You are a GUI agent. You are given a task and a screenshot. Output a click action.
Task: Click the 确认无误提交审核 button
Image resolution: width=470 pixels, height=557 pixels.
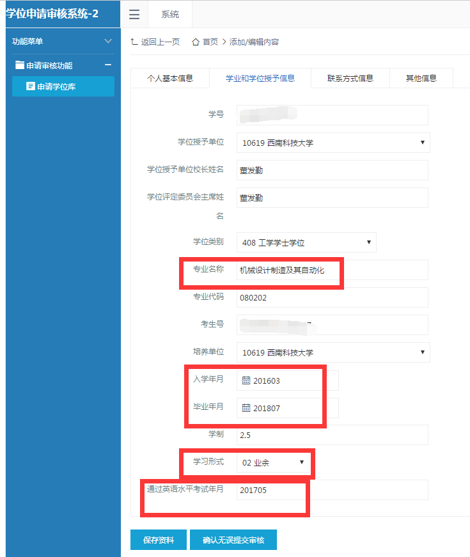pyautogui.click(x=233, y=540)
